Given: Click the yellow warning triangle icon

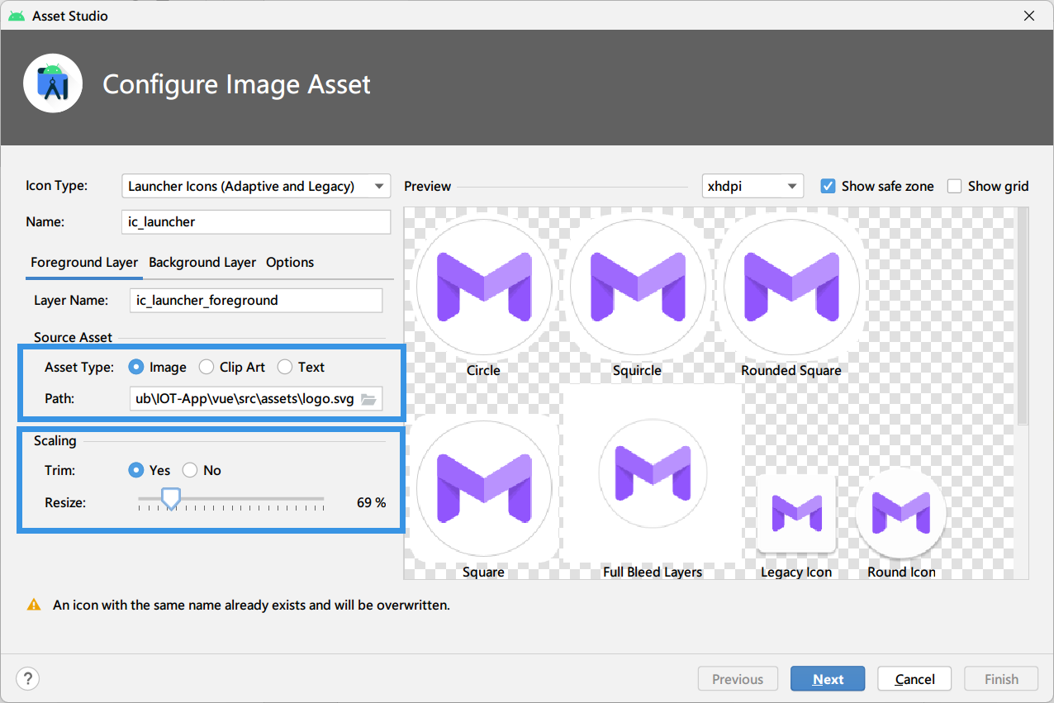Looking at the screenshot, I should (x=34, y=605).
